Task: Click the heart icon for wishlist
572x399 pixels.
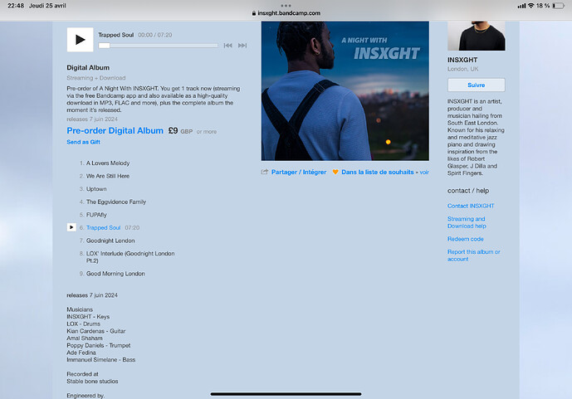Action: click(x=335, y=172)
